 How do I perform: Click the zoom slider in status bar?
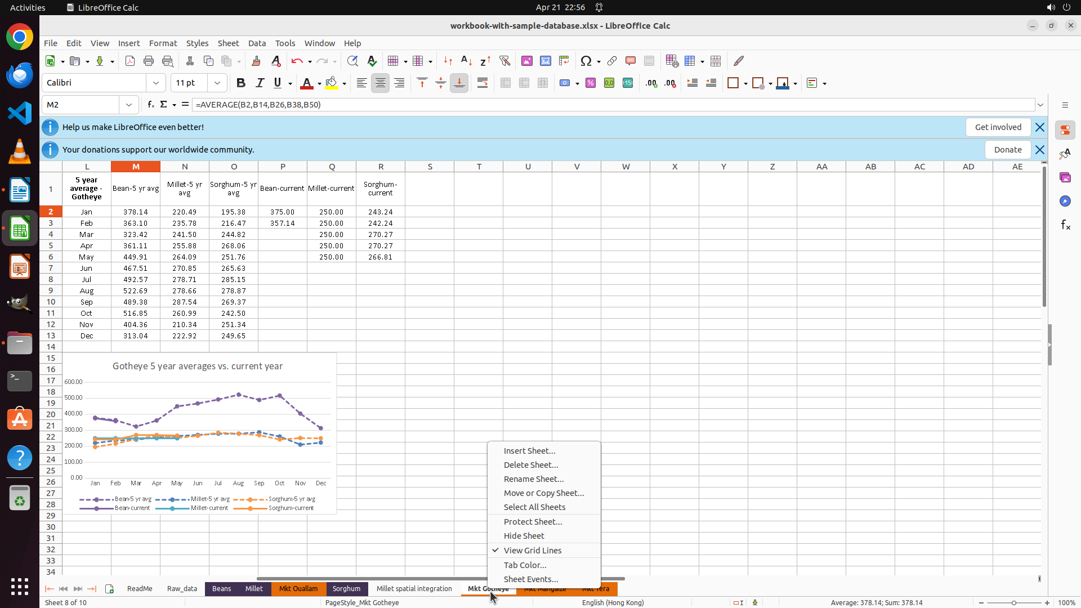coord(1013,602)
